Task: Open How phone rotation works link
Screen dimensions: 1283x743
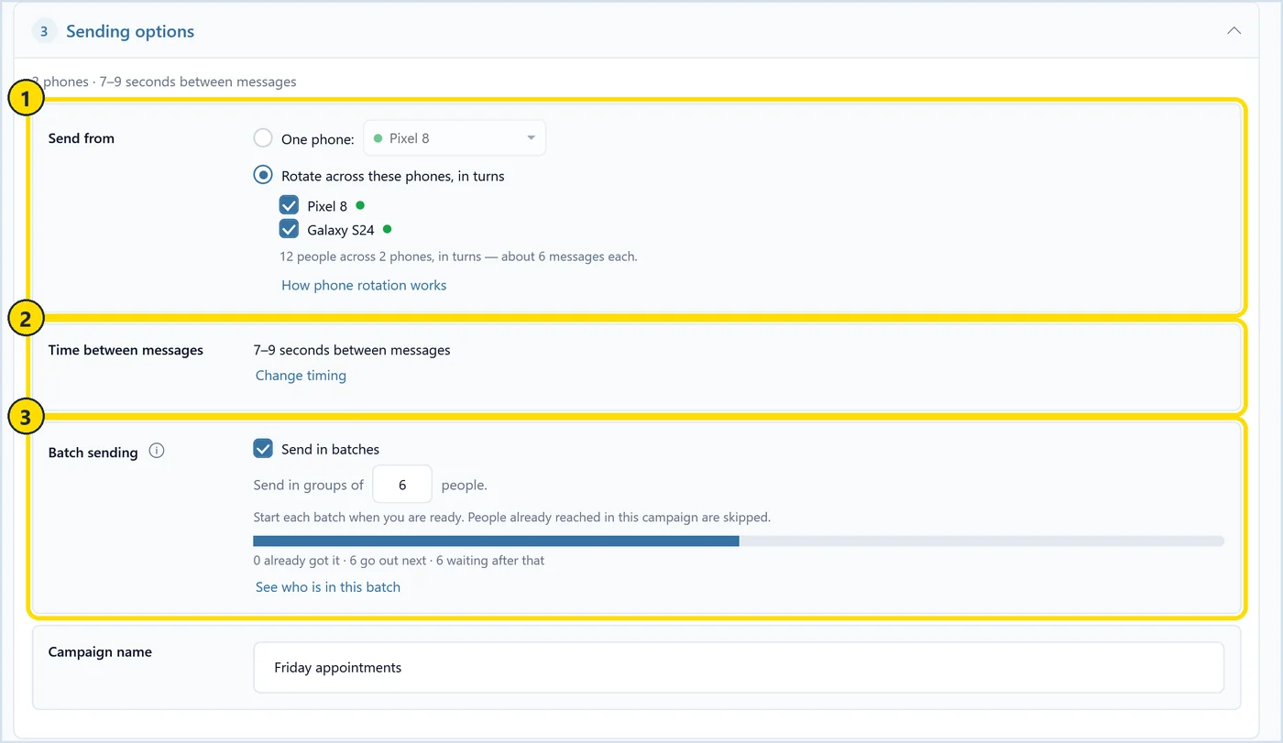Action: 364,285
